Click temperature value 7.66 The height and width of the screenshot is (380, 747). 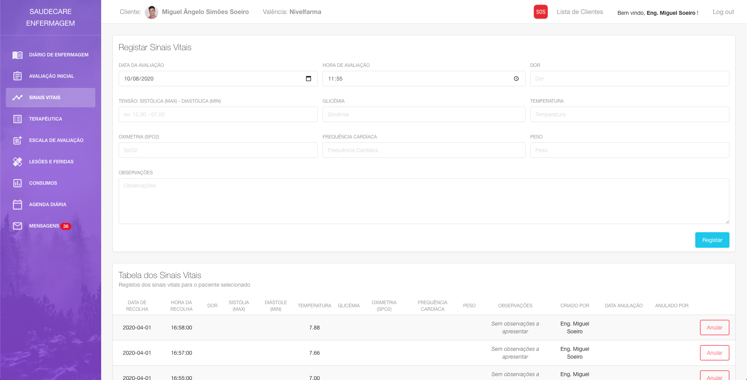314,353
